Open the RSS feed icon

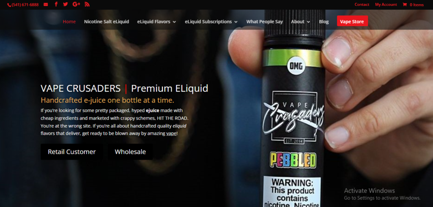point(87,4)
